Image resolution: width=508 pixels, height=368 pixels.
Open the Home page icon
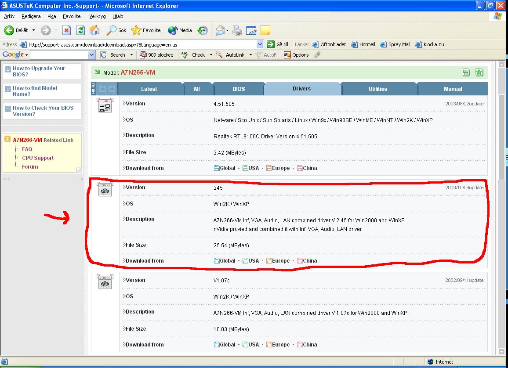pos(94,30)
